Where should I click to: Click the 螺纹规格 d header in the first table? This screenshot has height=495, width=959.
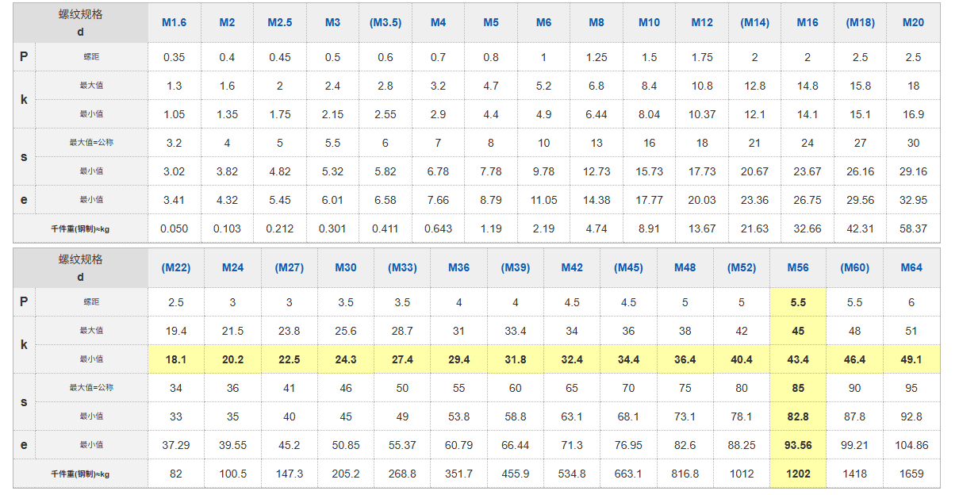click(80, 22)
